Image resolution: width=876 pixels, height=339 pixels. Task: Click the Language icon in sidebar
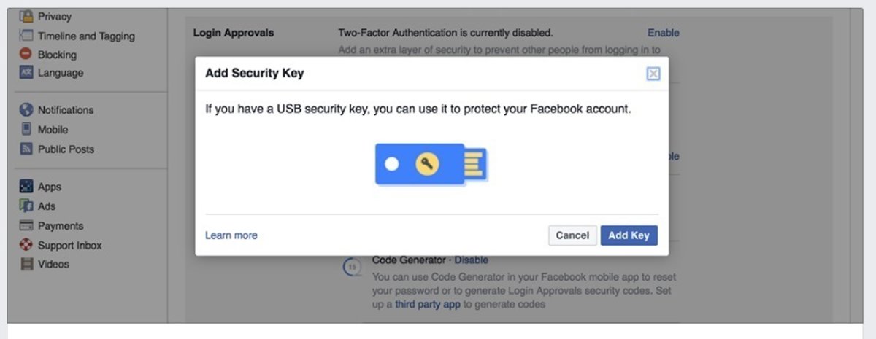(26, 73)
